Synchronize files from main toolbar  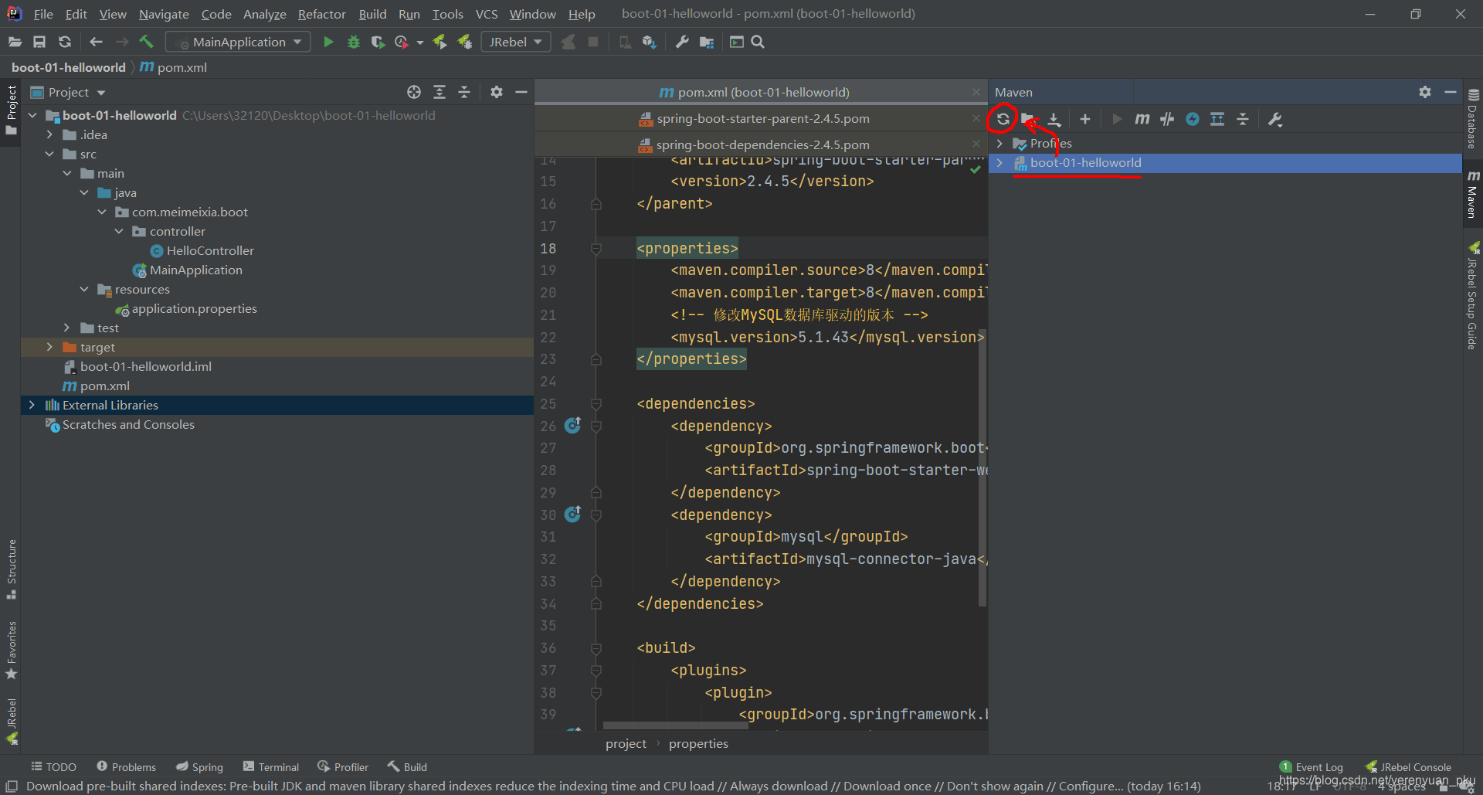click(x=65, y=42)
